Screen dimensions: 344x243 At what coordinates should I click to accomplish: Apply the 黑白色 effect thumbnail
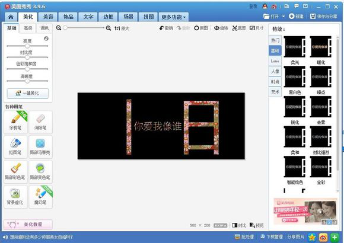click(x=295, y=77)
